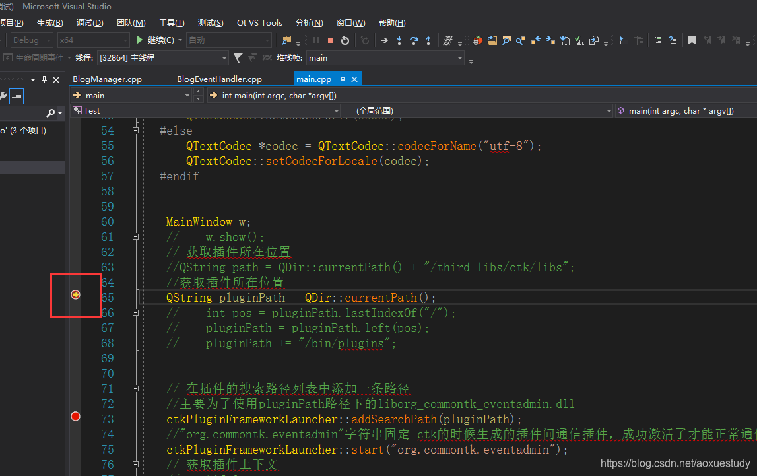Image resolution: width=757 pixels, height=476 pixels.
Task: Click the Step Into icon
Action: coord(400,40)
